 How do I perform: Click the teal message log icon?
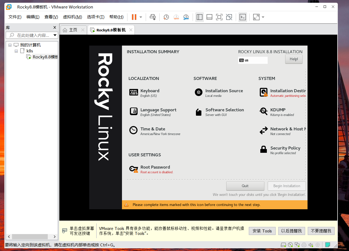(x=328, y=245)
